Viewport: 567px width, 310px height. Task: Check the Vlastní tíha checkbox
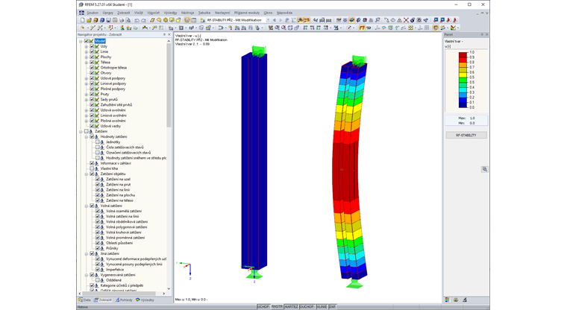tap(92, 168)
